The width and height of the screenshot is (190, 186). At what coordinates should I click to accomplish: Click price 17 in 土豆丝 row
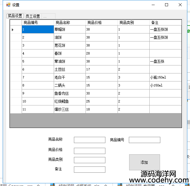click(x=102, y=69)
